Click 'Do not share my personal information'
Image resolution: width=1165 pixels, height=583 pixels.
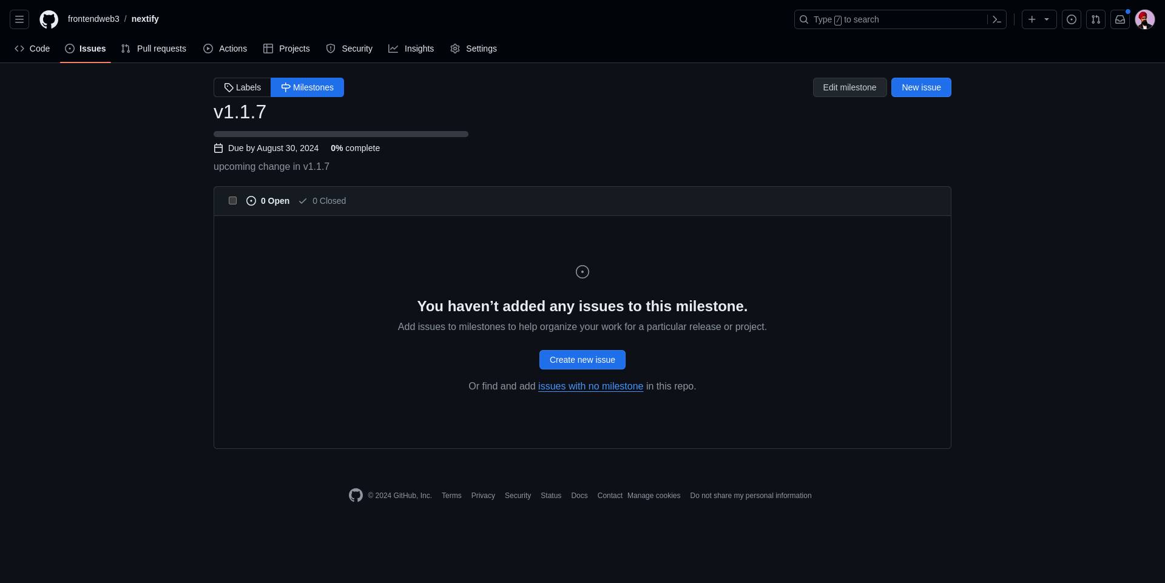point(751,496)
